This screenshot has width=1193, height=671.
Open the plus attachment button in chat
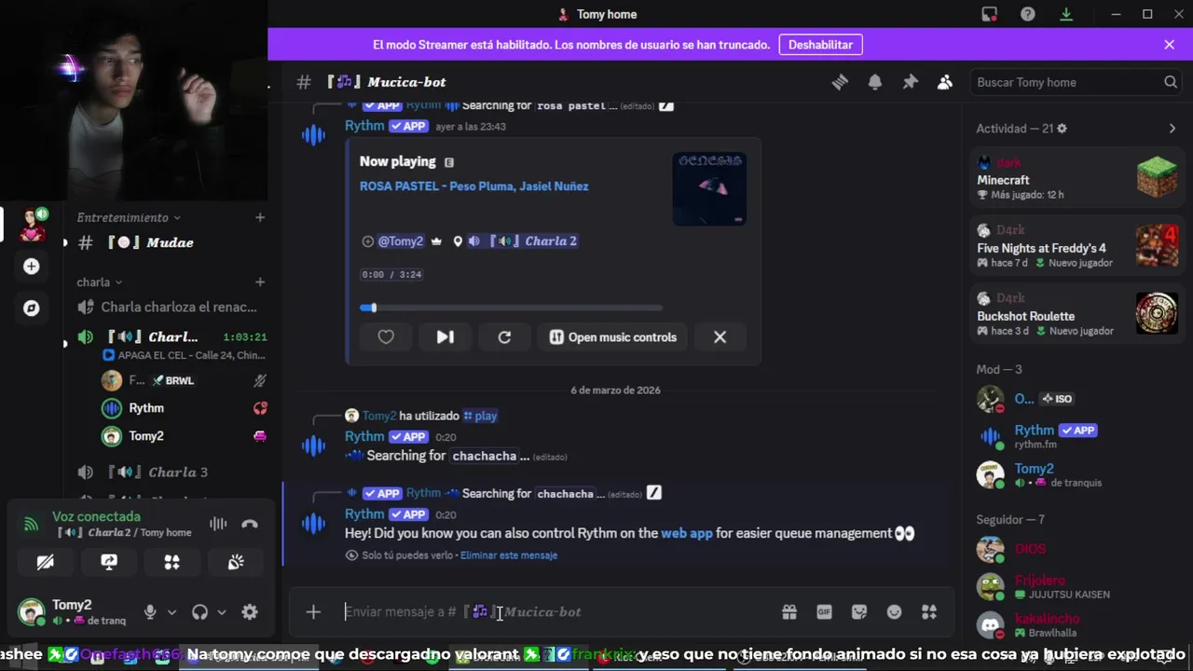tap(313, 612)
